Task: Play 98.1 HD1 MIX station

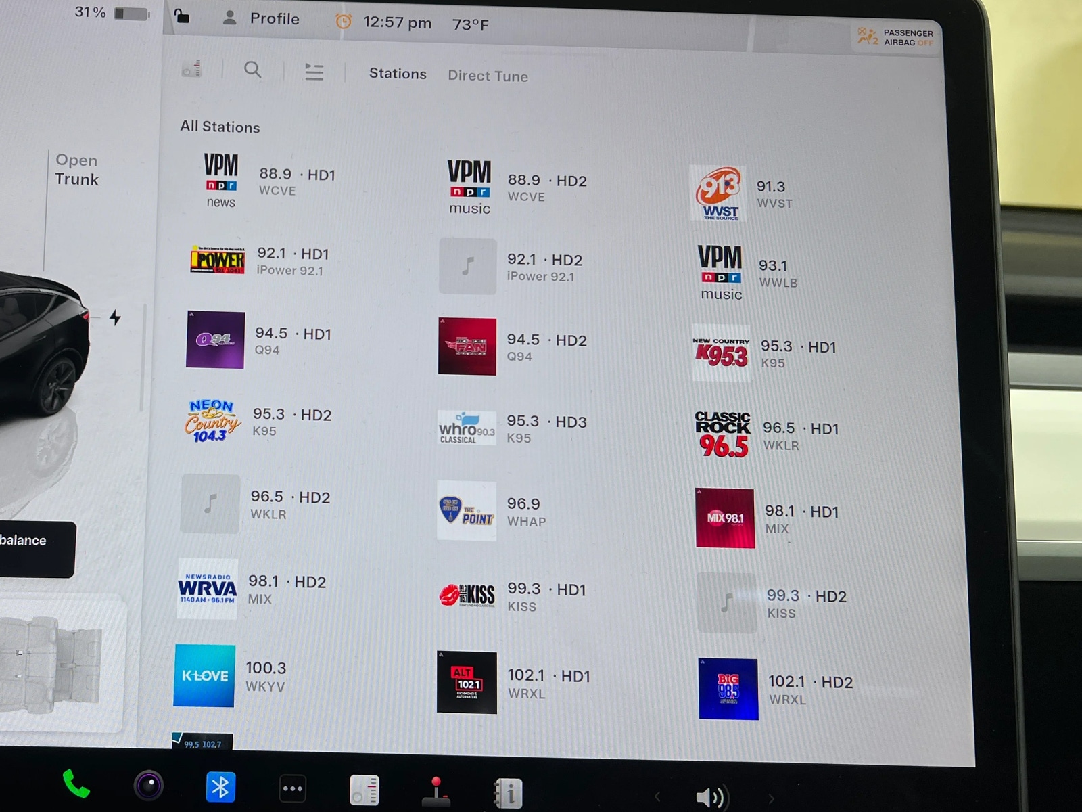Action: coord(768,518)
